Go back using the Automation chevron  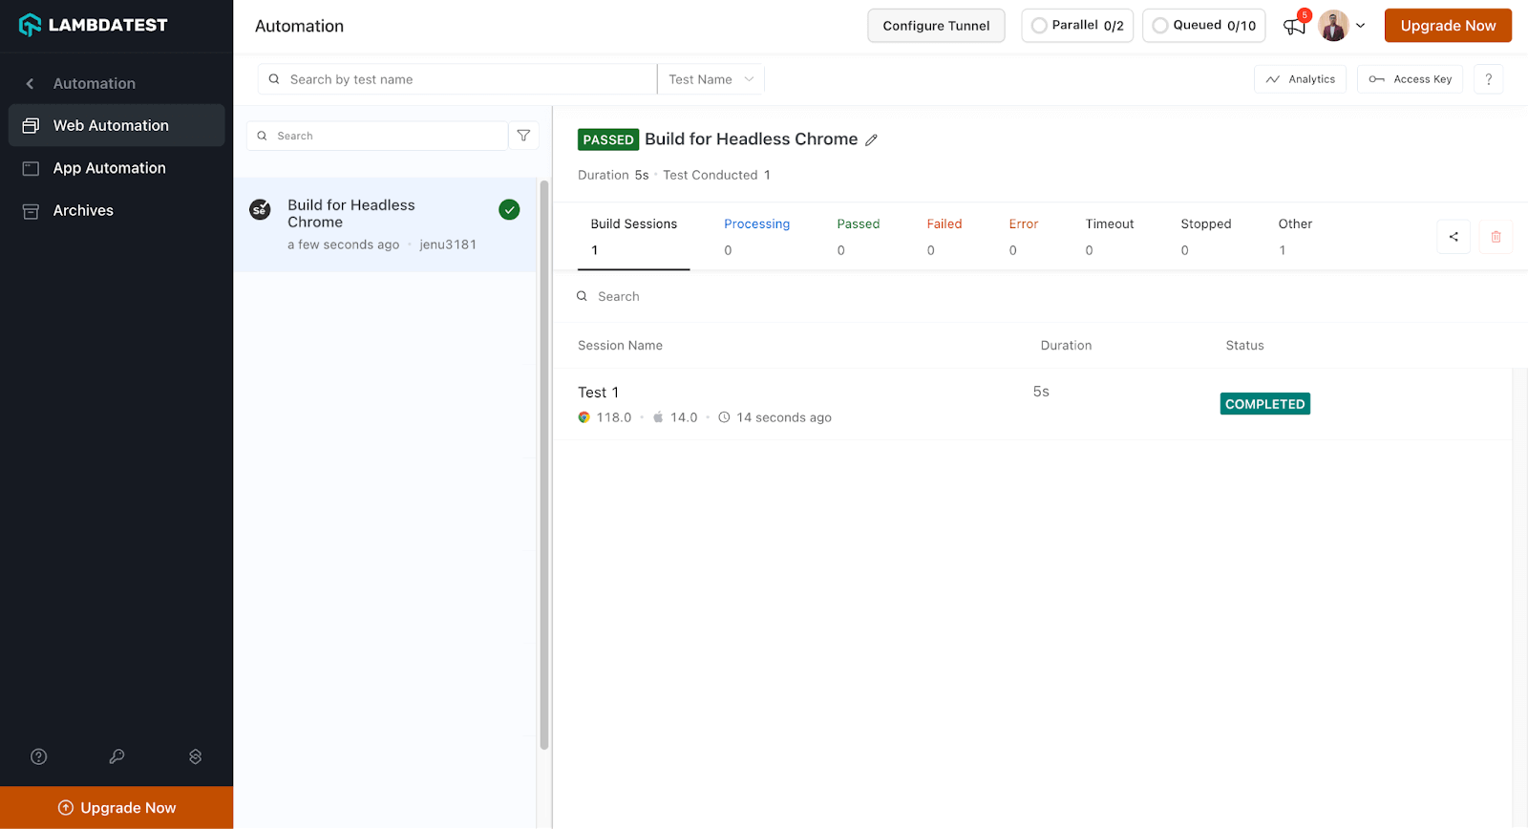point(31,84)
